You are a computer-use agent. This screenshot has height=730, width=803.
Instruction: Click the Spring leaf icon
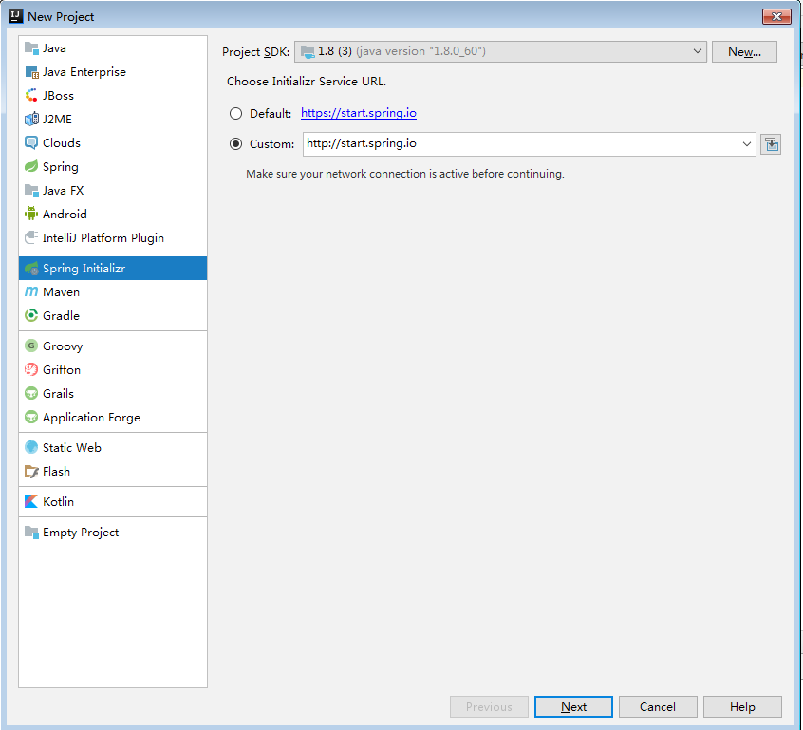[31, 166]
